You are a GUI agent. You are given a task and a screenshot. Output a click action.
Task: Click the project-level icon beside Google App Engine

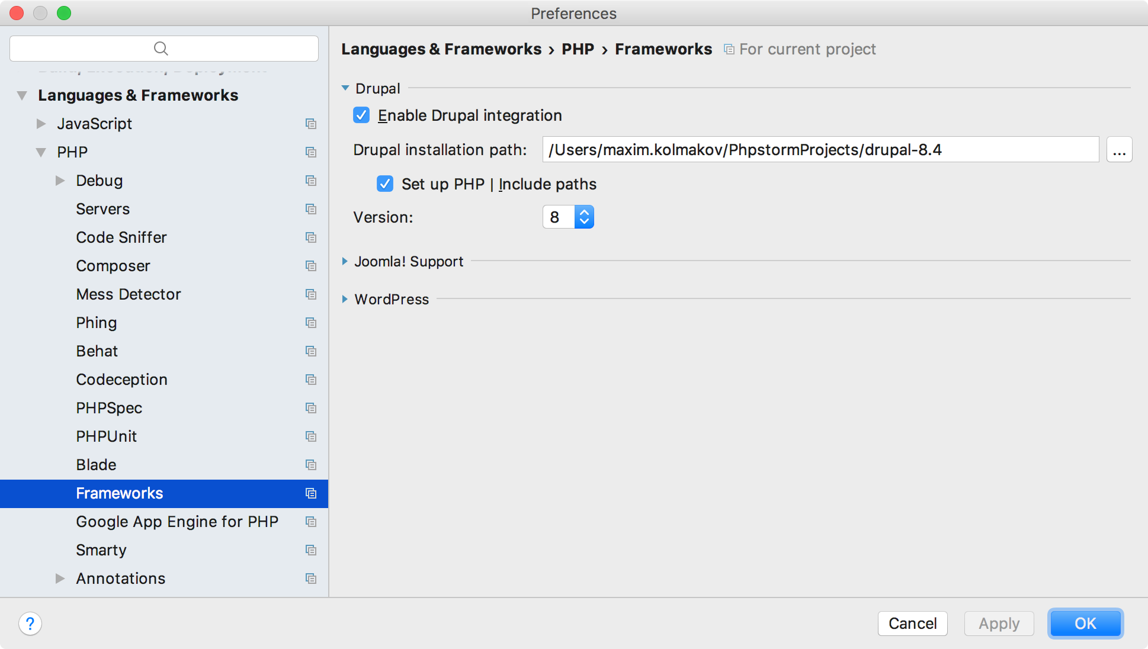[310, 522]
